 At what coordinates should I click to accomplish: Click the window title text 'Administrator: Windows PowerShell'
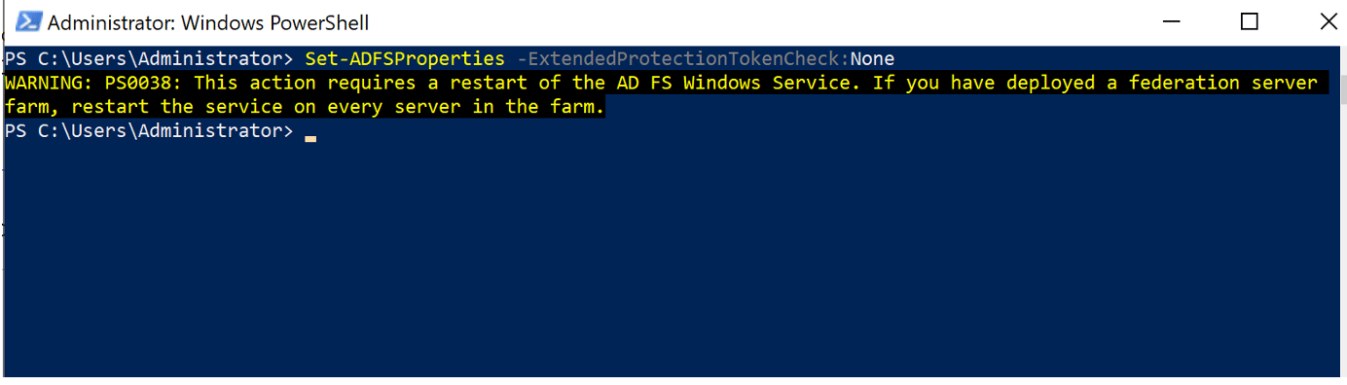click(x=208, y=22)
